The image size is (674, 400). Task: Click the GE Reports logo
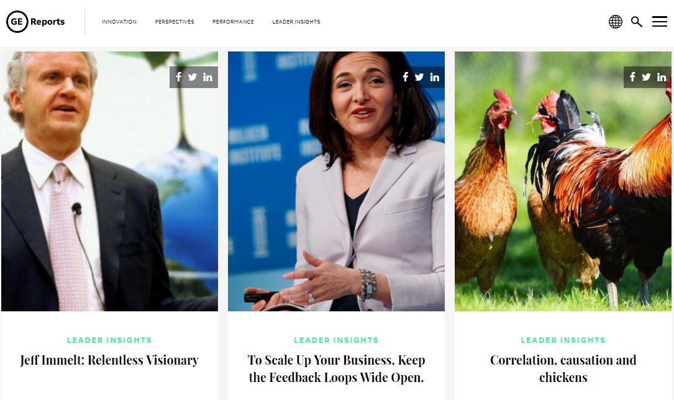pos(35,22)
